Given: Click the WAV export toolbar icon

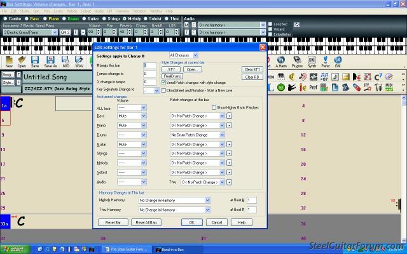Looking at the screenshot, I should click(x=79, y=62).
